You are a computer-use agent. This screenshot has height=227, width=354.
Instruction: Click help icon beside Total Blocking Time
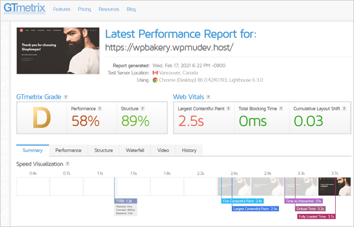pos(281,108)
